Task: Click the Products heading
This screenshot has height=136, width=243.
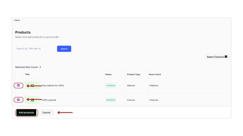Action: click(x=23, y=32)
